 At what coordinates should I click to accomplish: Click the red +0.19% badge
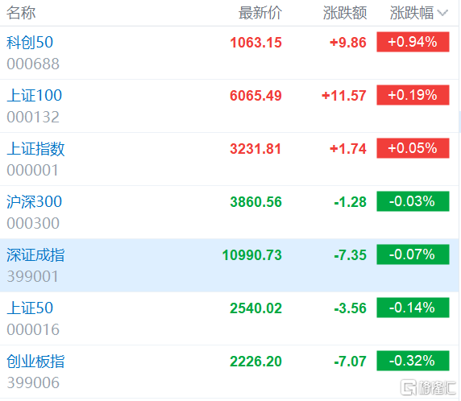tap(413, 95)
